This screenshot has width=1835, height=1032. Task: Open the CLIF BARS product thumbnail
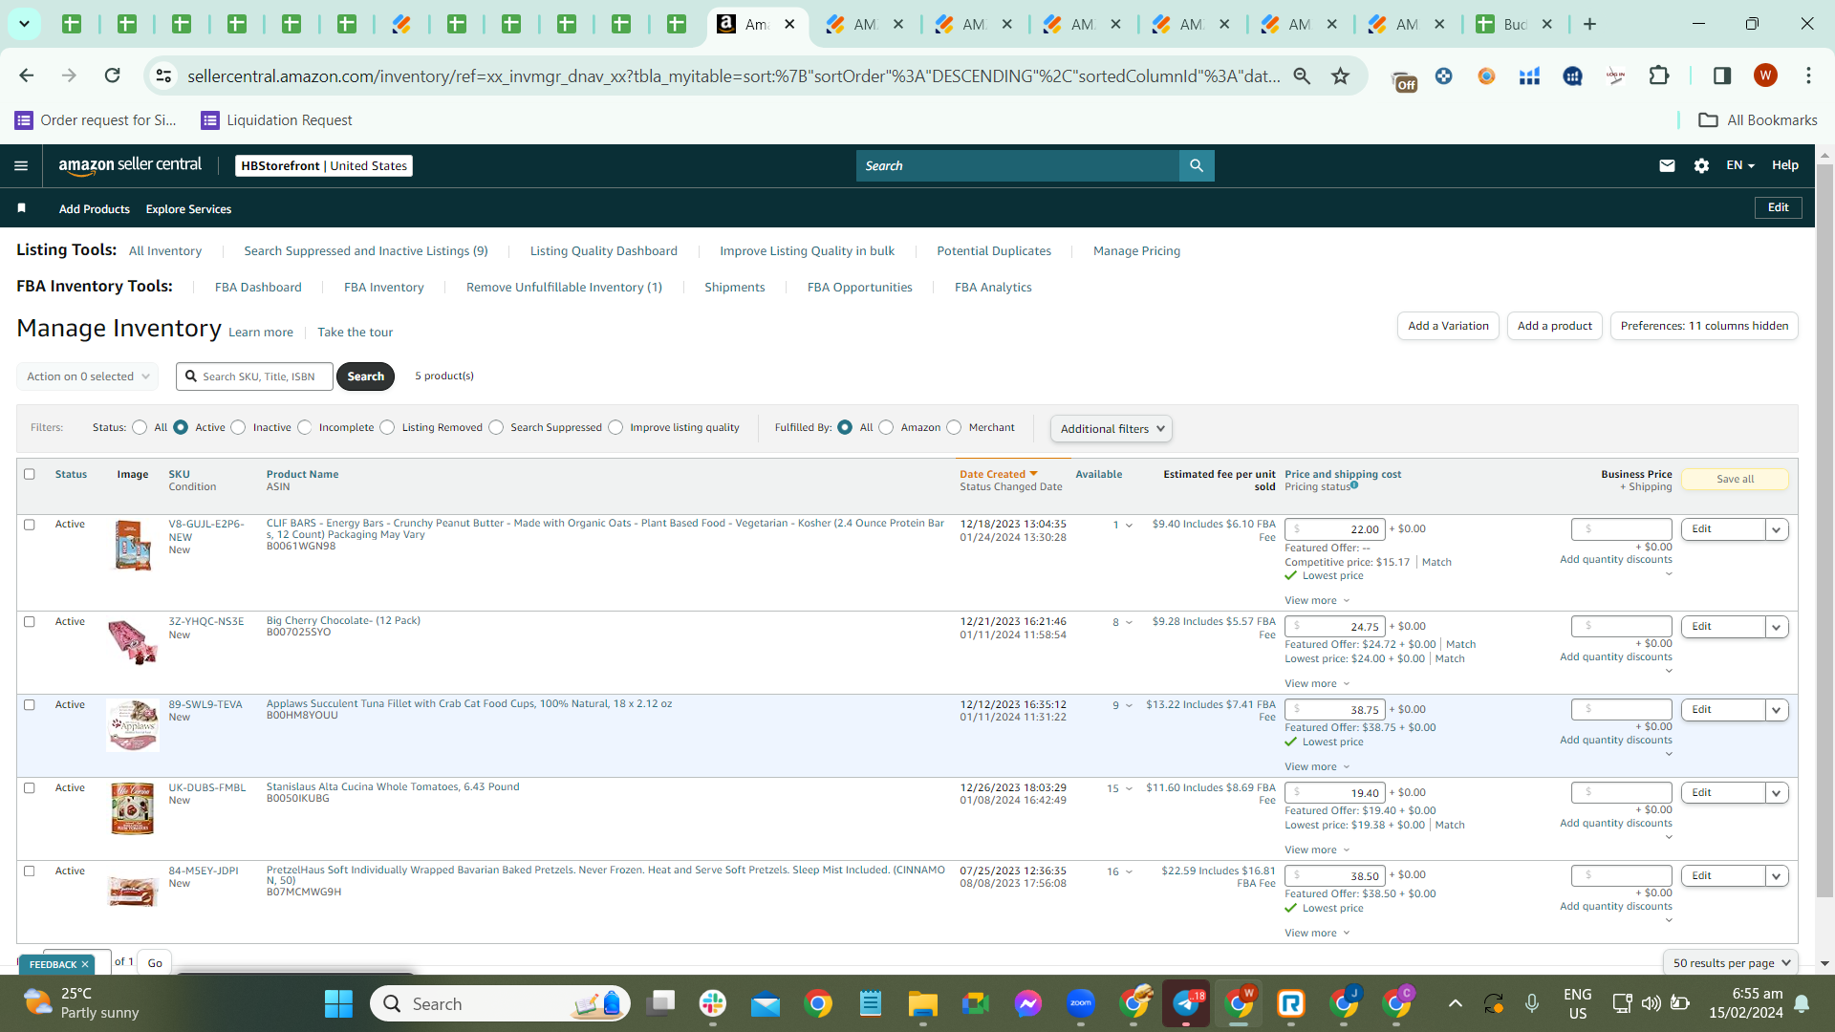click(x=132, y=546)
